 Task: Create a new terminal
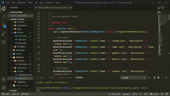(x=148, y=78)
